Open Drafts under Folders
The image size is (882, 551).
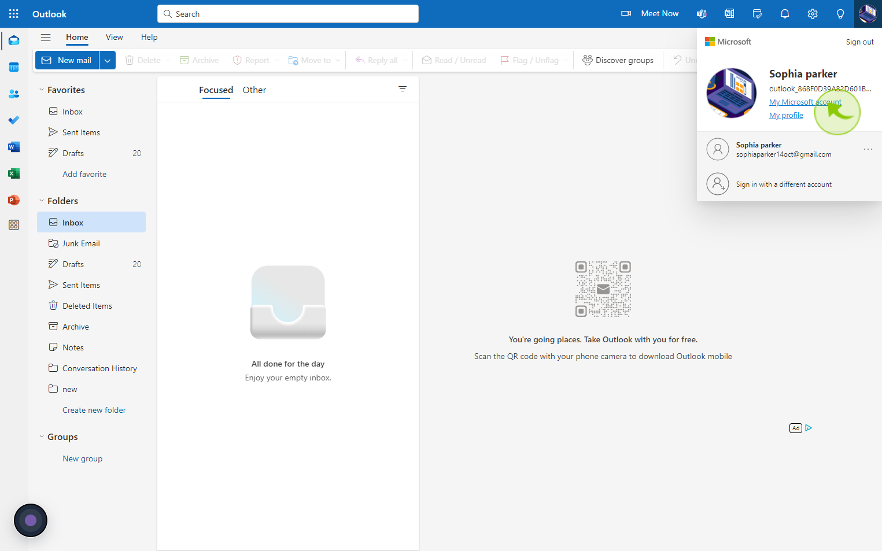(91, 264)
